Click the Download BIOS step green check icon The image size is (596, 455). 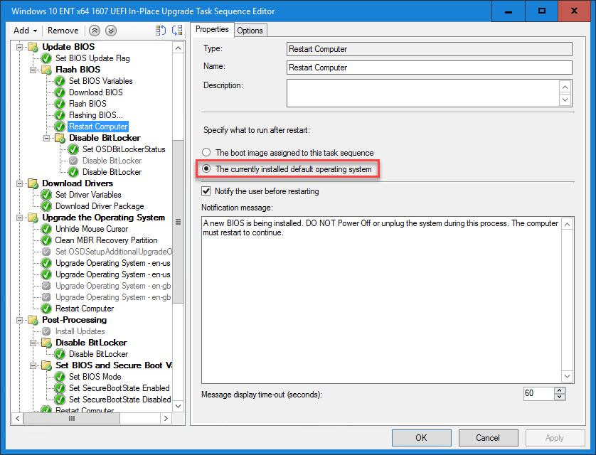click(60, 92)
